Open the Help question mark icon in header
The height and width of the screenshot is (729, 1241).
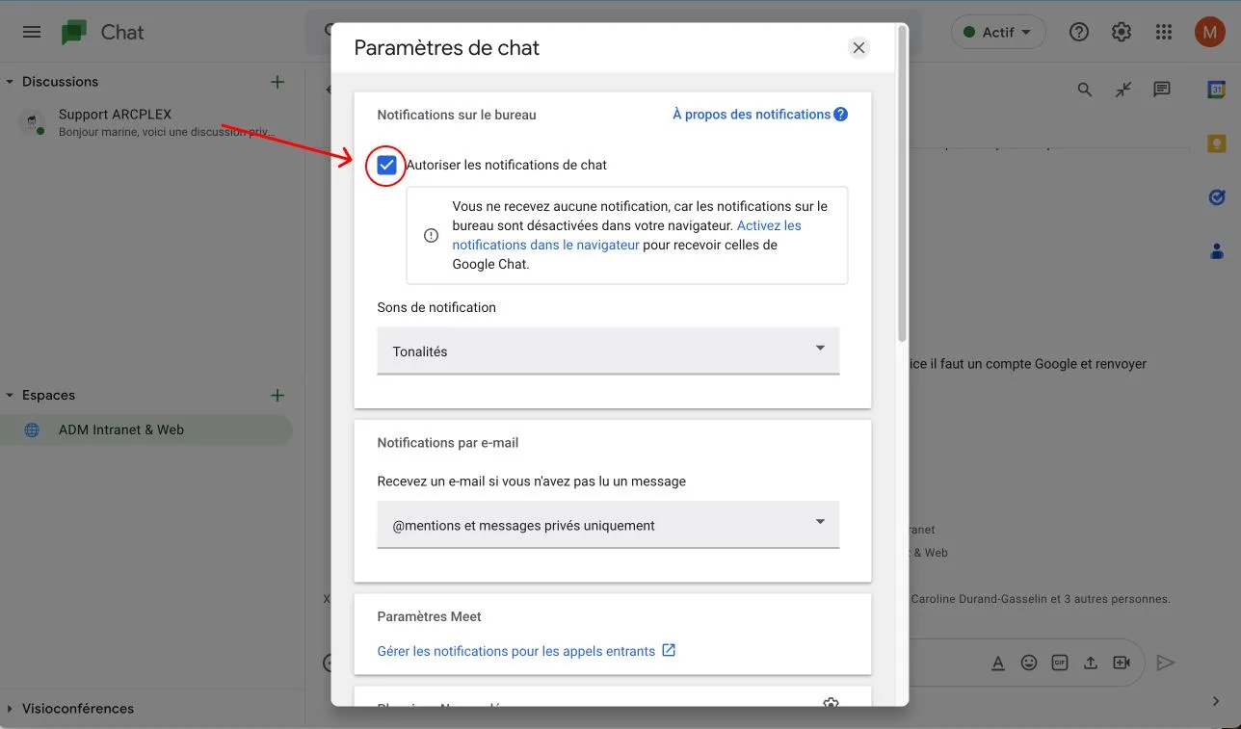pos(1079,32)
